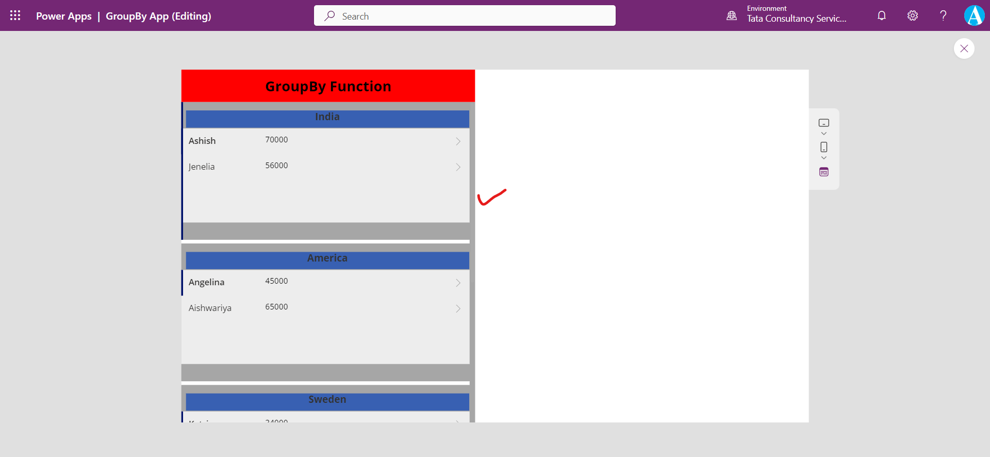Image resolution: width=990 pixels, height=457 pixels.
Task: Open Jenelia record via chevron arrow
Action: pos(458,167)
